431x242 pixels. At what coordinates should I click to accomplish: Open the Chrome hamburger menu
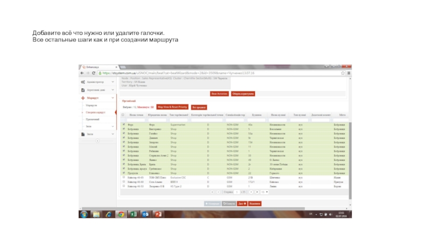350,73
